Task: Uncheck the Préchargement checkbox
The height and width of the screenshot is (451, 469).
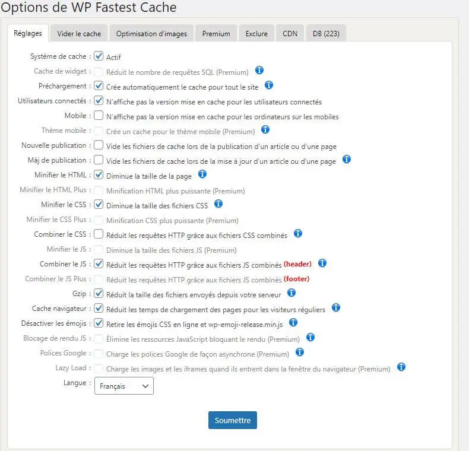Action: click(99, 85)
